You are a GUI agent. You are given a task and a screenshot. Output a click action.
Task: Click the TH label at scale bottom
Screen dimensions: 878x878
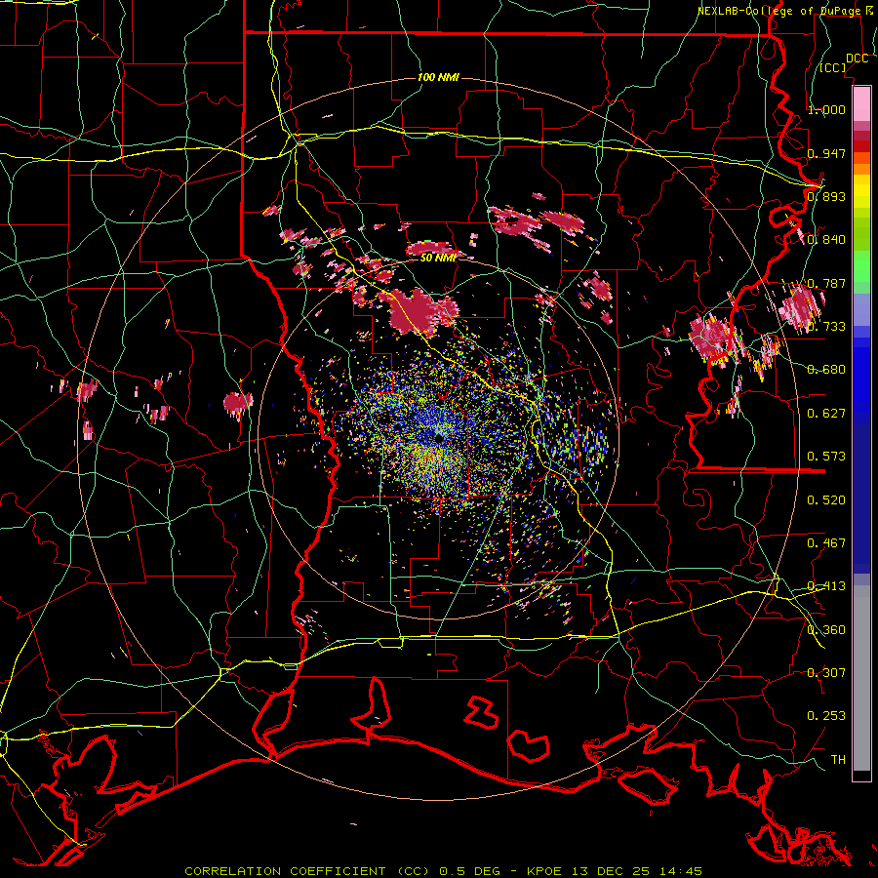coord(838,760)
